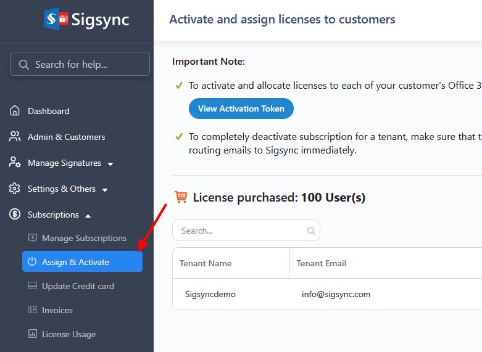Click the Subscriptions dollar icon
482x352 pixels.
(14, 214)
